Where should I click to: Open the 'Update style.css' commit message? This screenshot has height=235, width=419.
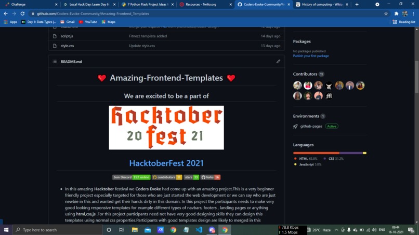[142, 46]
